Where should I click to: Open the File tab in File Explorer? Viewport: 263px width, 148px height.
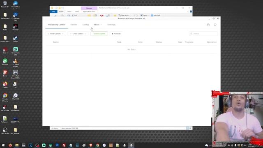53,12
